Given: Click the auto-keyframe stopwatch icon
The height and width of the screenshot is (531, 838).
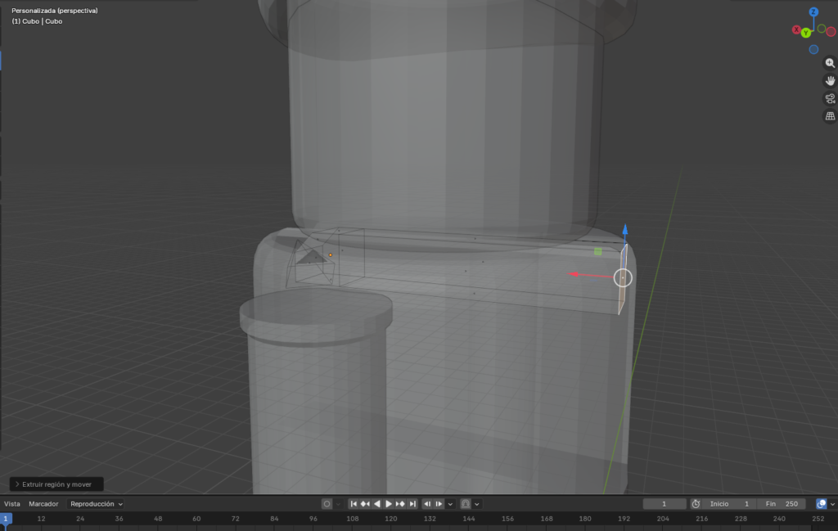Looking at the screenshot, I should [x=696, y=504].
